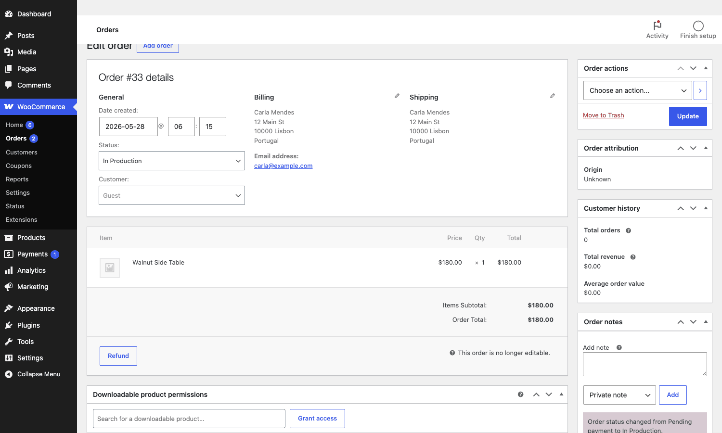The width and height of the screenshot is (722, 433).
Task: Click the Plugins plug icon
Action: [x=9, y=325]
